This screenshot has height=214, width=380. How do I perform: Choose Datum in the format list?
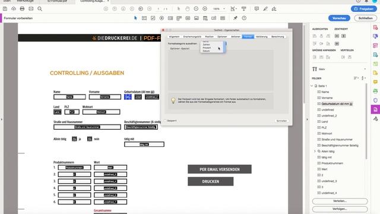click(206, 51)
